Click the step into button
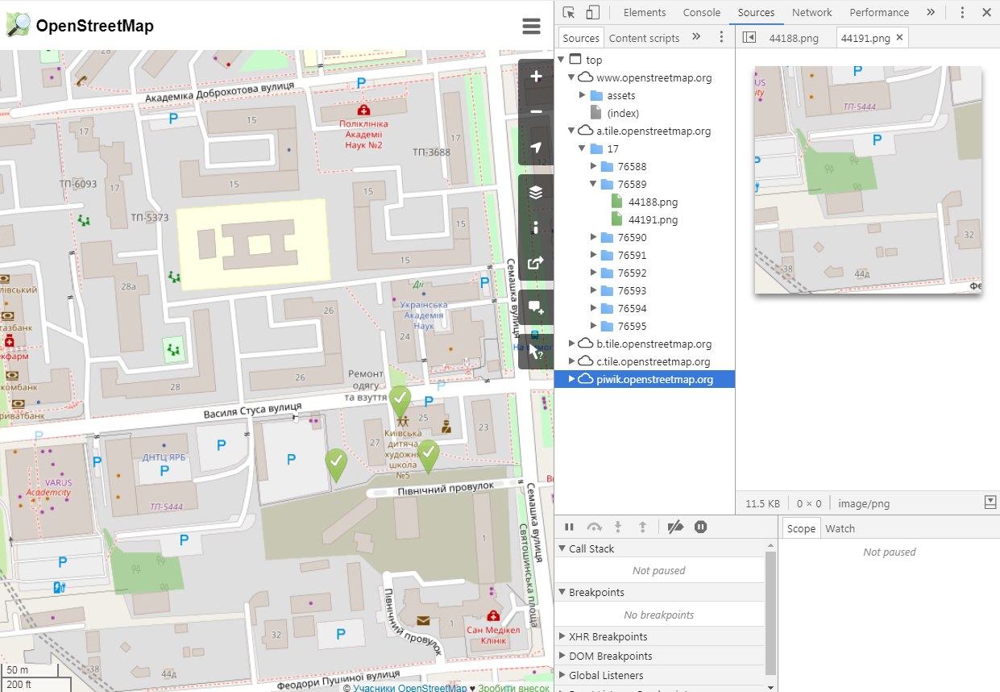 (618, 527)
